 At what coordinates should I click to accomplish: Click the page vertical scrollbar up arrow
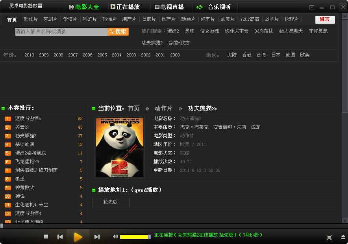(x=345, y=16)
